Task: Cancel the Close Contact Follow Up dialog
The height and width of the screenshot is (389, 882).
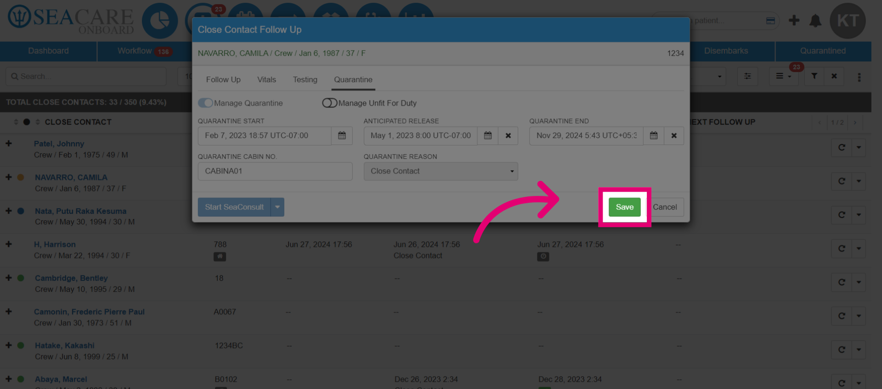Action: pyautogui.click(x=665, y=207)
